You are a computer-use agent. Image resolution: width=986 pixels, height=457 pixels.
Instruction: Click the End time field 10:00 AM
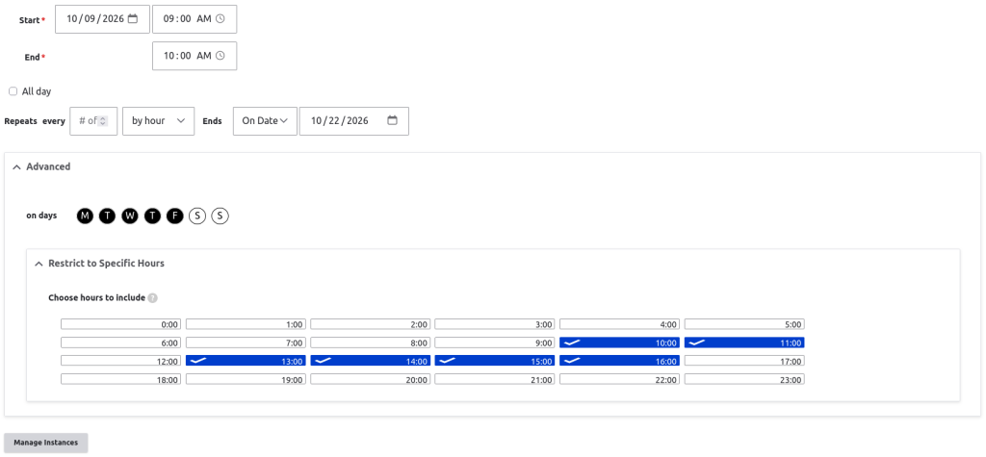pyautogui.click(x=195, y=55)
